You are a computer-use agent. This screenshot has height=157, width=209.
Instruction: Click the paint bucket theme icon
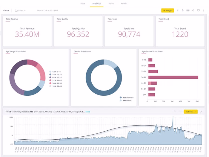tap(183, 10)
